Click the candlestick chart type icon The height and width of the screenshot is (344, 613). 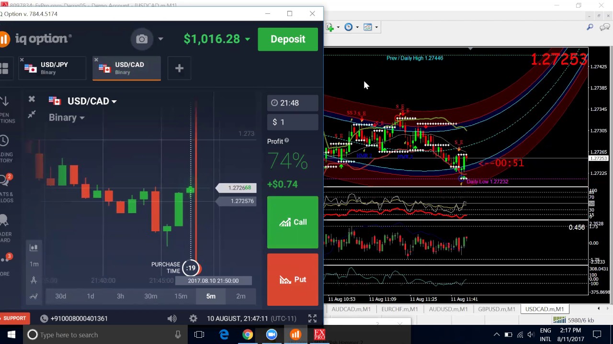(x=34, y=247)
